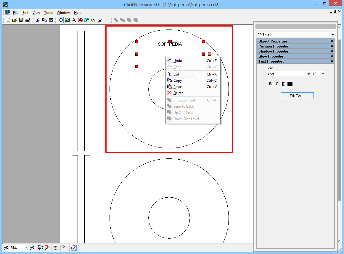Insert an image with the picture tool

(67, 20)
